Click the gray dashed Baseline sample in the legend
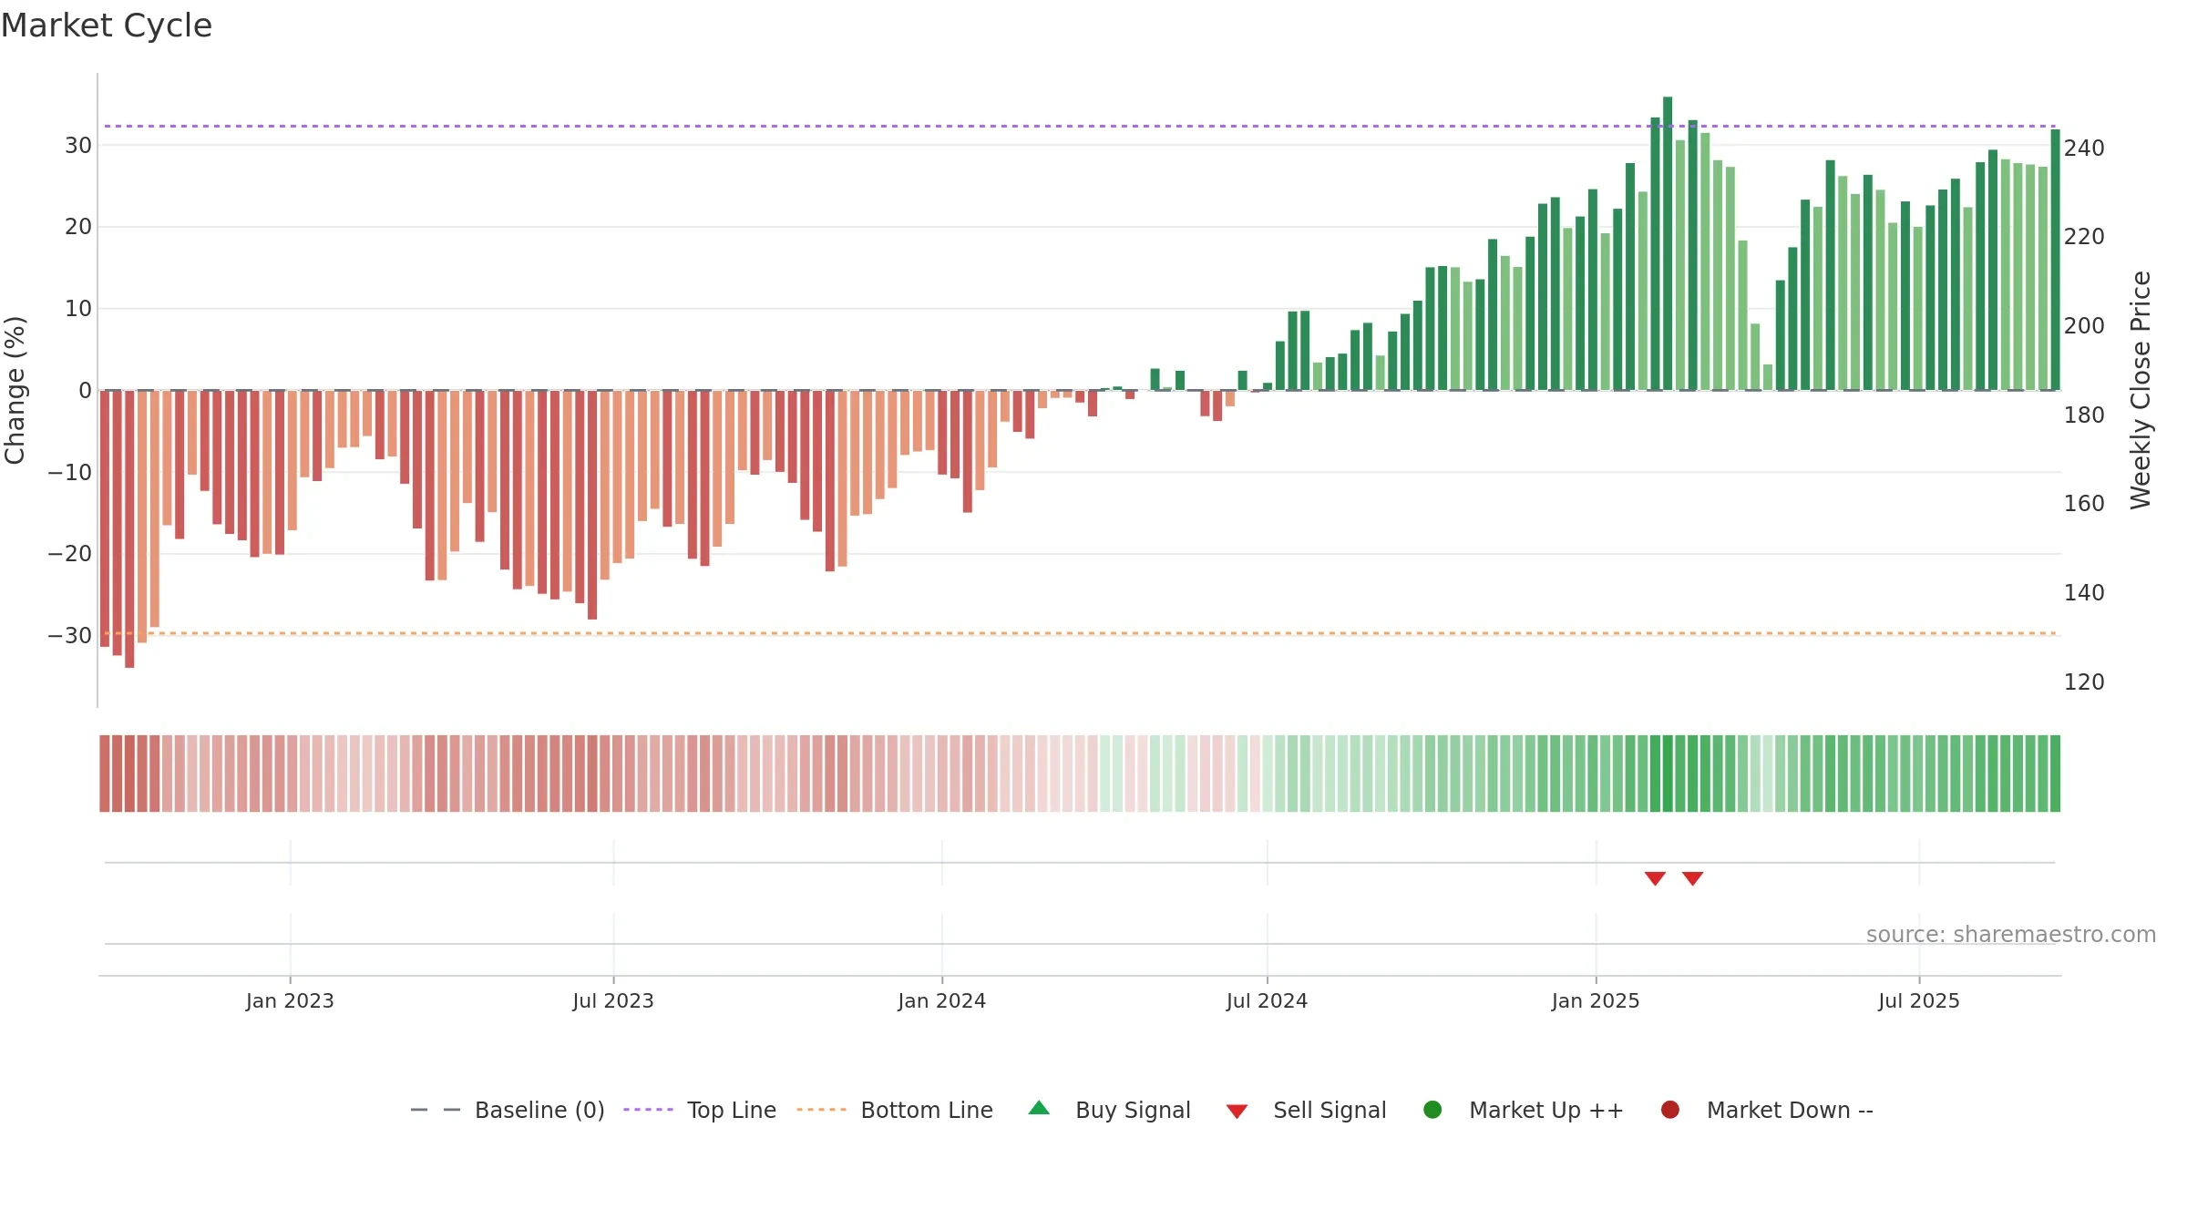2187x1230 pixels. (x=436, y=1110)
